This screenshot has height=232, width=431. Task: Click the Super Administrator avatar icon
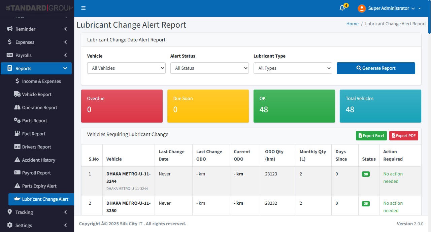pos(362,8)
